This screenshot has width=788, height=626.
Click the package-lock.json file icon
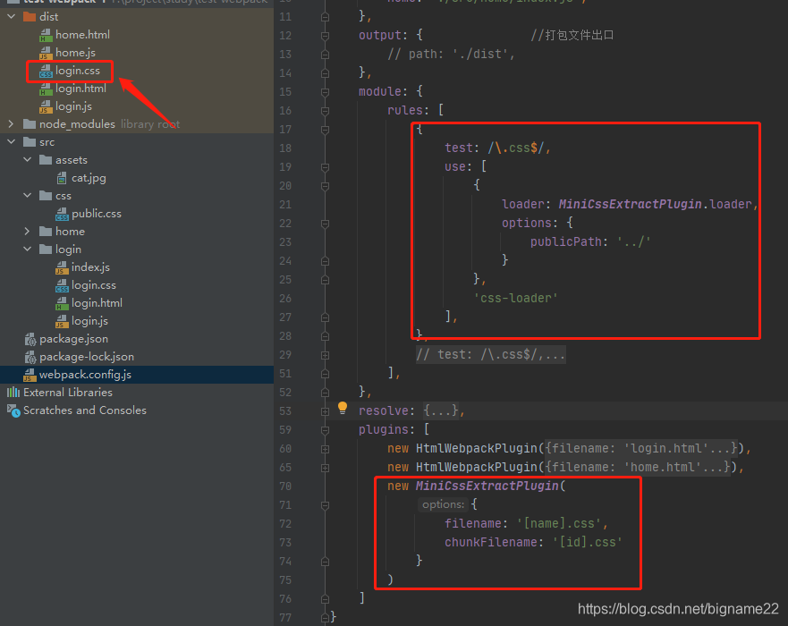tap(30, 357)
